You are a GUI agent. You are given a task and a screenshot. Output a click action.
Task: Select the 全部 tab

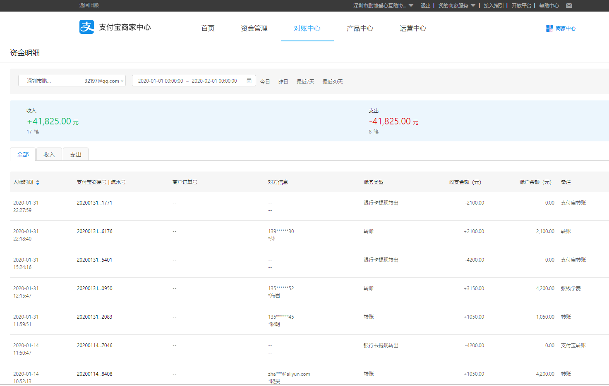23,155
